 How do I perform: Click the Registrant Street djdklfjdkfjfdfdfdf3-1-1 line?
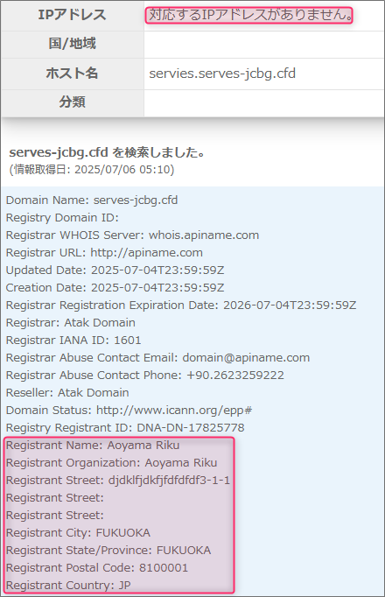click(118, 480)
